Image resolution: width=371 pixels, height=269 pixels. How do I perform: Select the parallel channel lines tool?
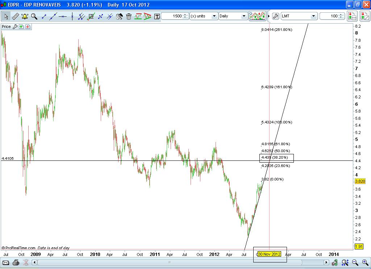point(82,16)
